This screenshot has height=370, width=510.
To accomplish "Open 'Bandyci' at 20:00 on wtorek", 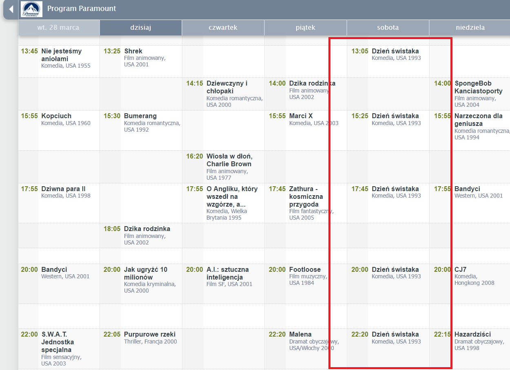I will coord(54,269).
